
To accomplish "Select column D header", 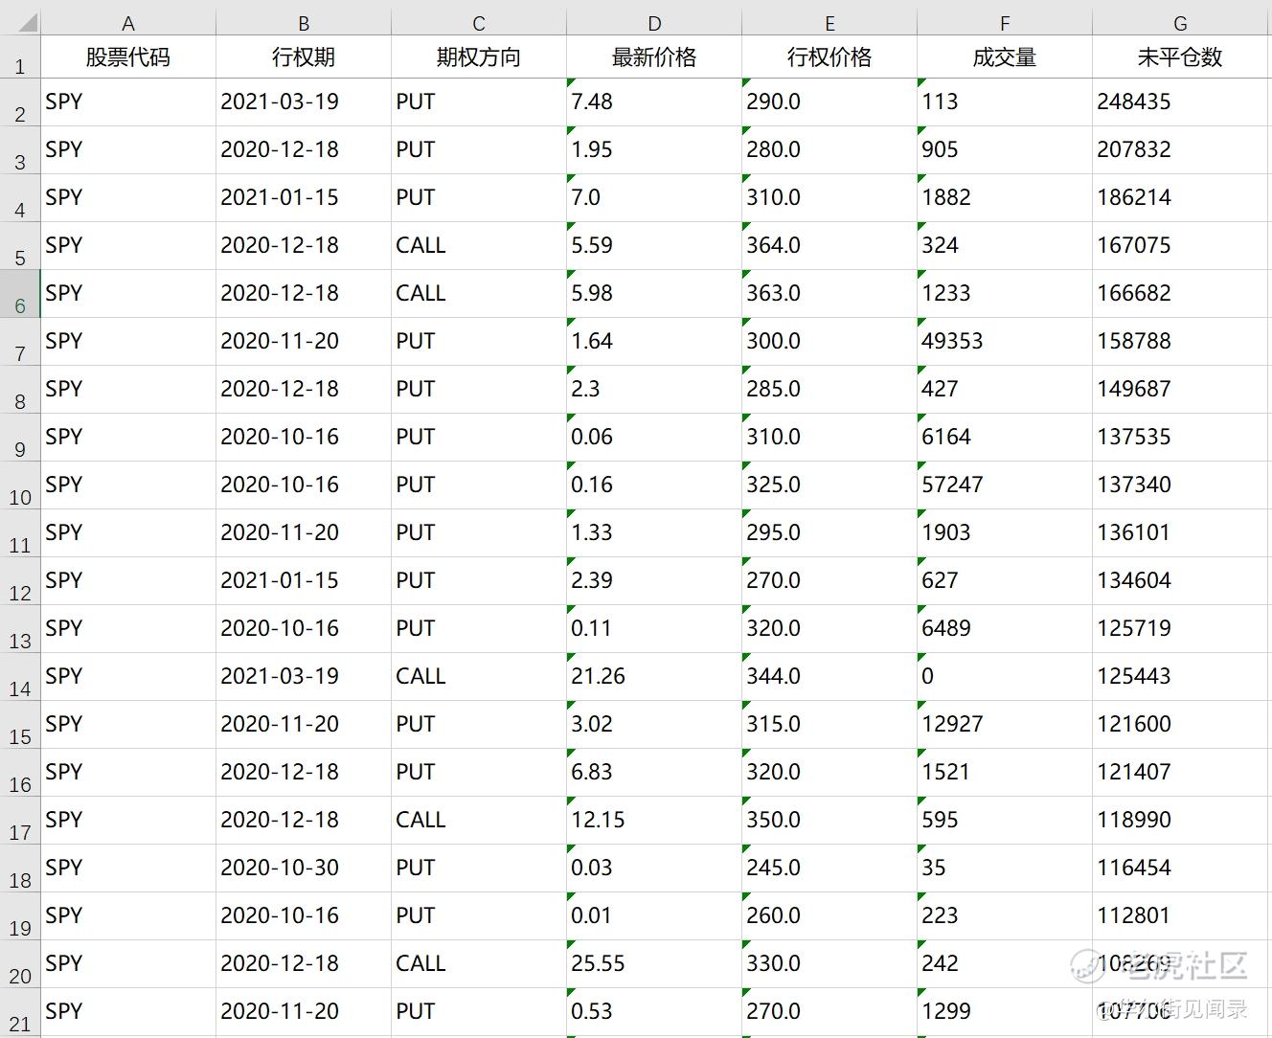I will [x=654, y=23].
